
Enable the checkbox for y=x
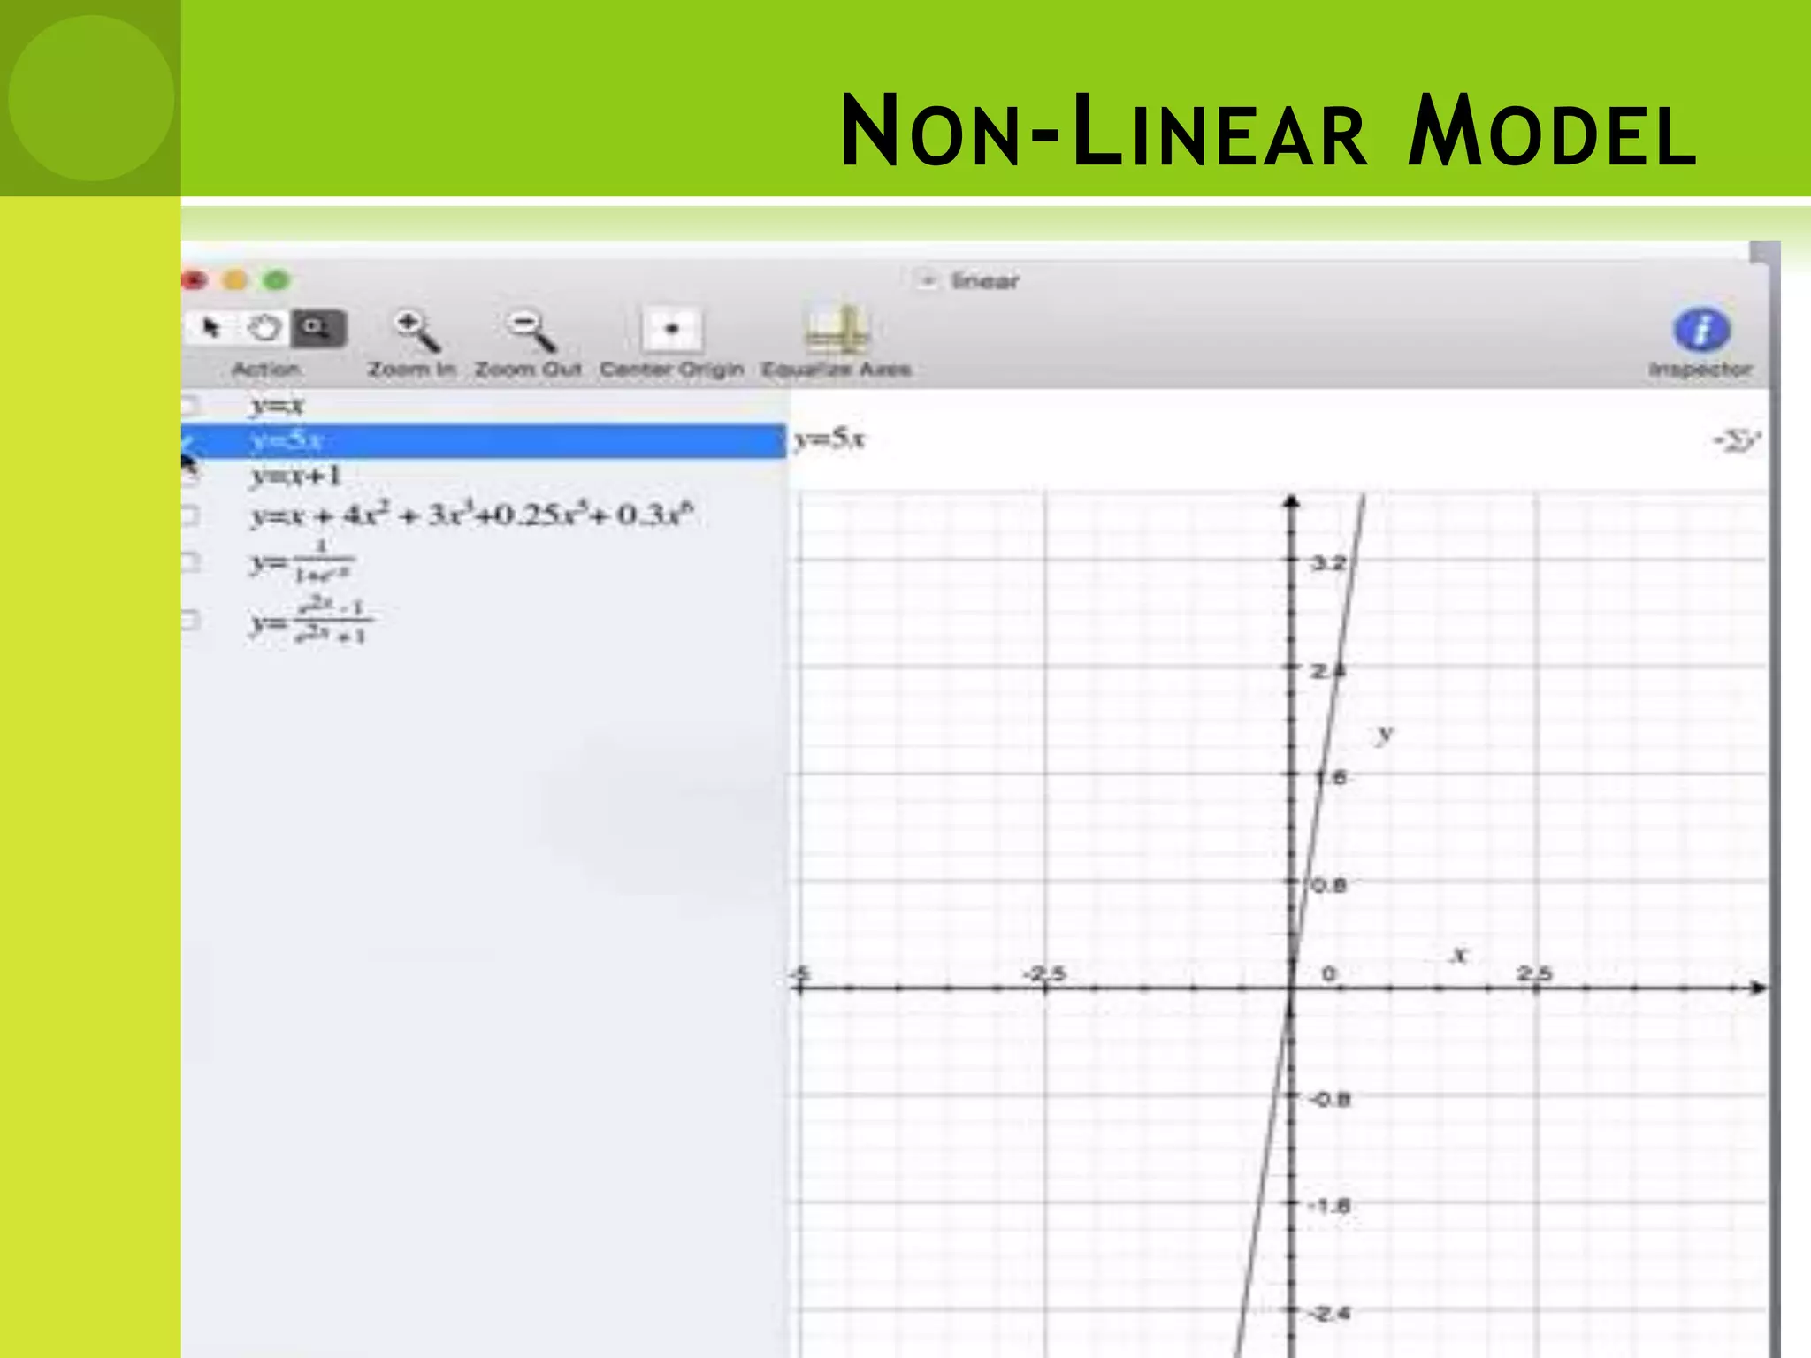(188, 406)
